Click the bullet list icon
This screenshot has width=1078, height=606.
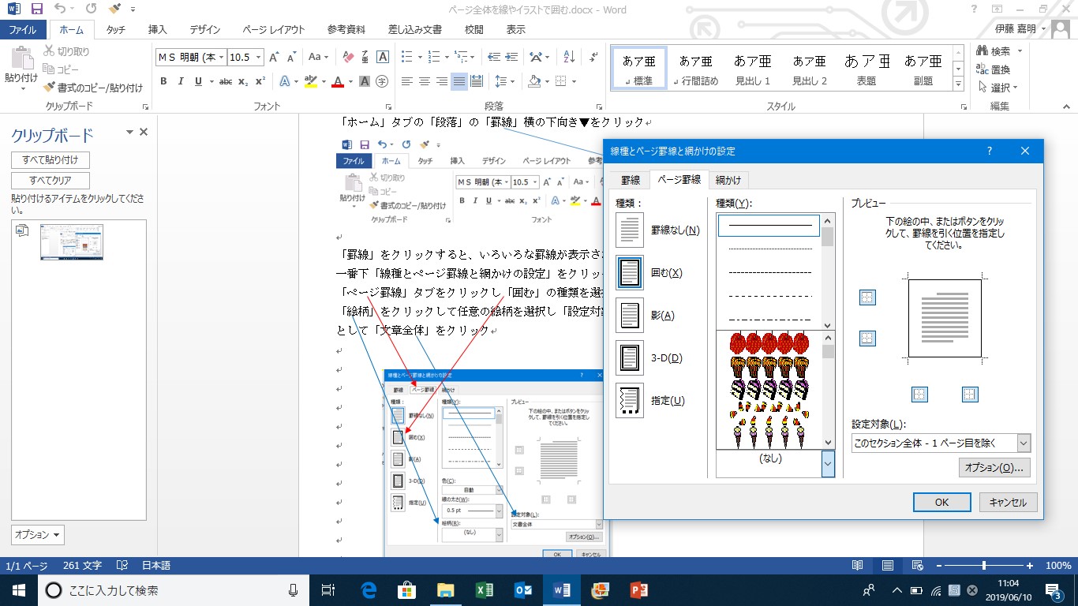click(406, 57)
